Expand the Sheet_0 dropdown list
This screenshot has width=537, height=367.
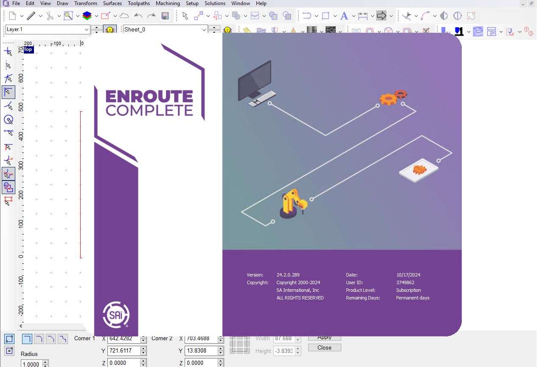pos(204,30)
